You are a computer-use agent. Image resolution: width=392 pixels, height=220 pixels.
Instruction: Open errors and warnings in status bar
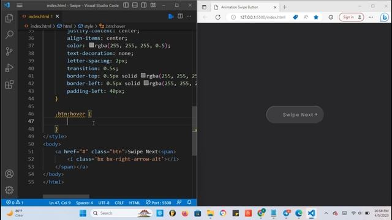15,202
